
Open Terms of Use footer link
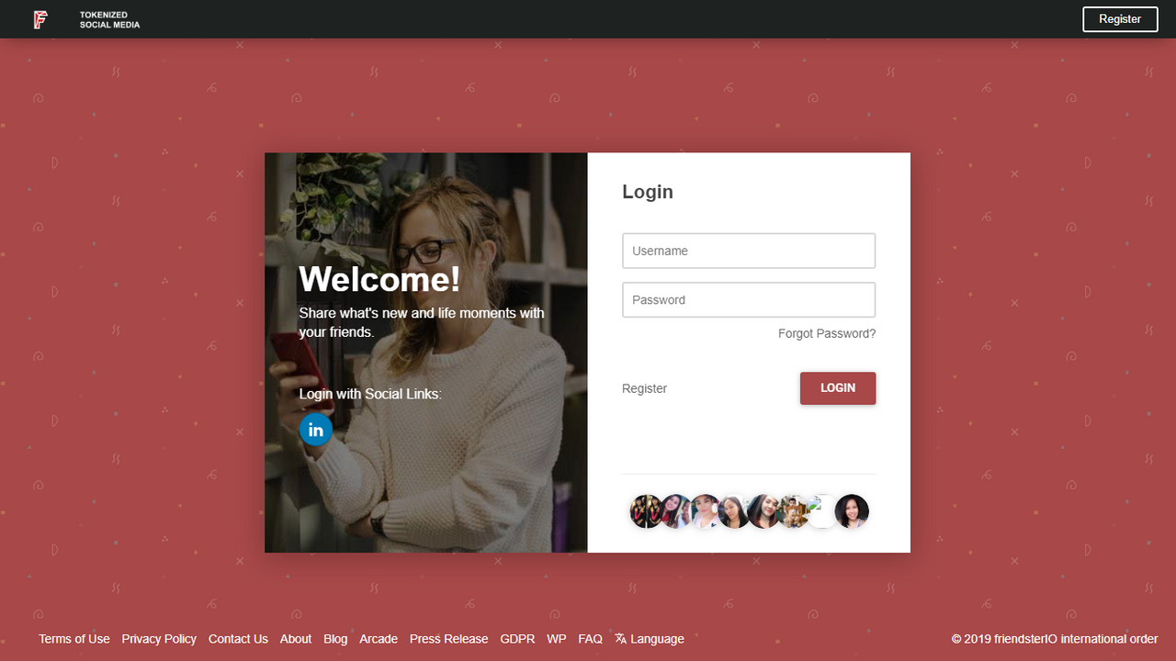click(x=74, y=639)
